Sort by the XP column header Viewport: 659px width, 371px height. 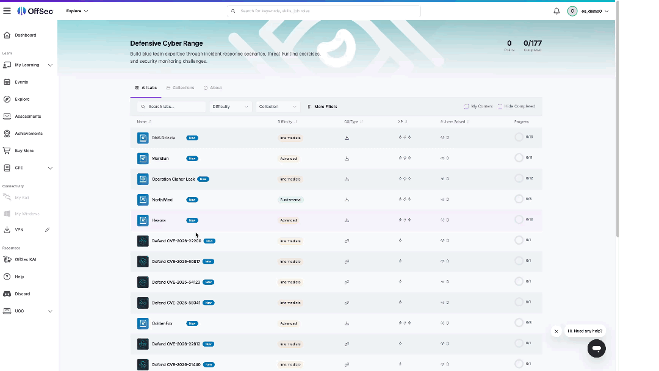tap(403, 122)
